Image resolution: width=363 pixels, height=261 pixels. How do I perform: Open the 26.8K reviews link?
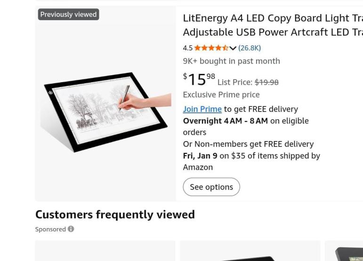click(250, 48)
